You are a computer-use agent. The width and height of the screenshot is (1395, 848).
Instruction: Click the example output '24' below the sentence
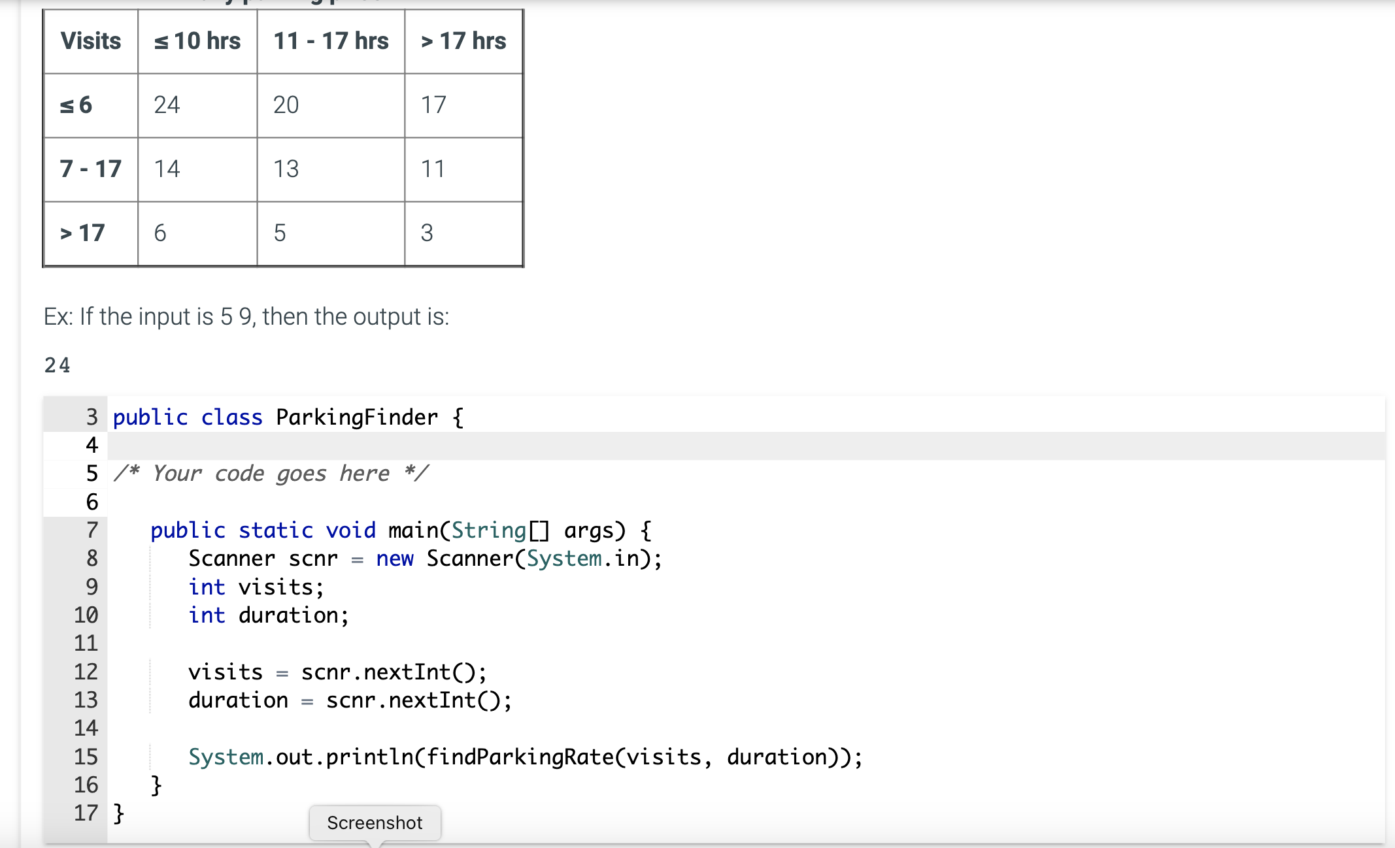coord(58,365)
